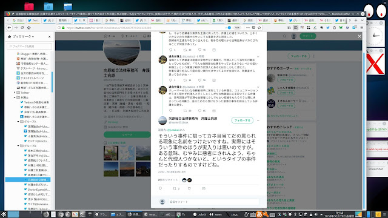Screen dimensions: 388x218
Task: Save page with the Pocket icon
Action: click(253, 28)
